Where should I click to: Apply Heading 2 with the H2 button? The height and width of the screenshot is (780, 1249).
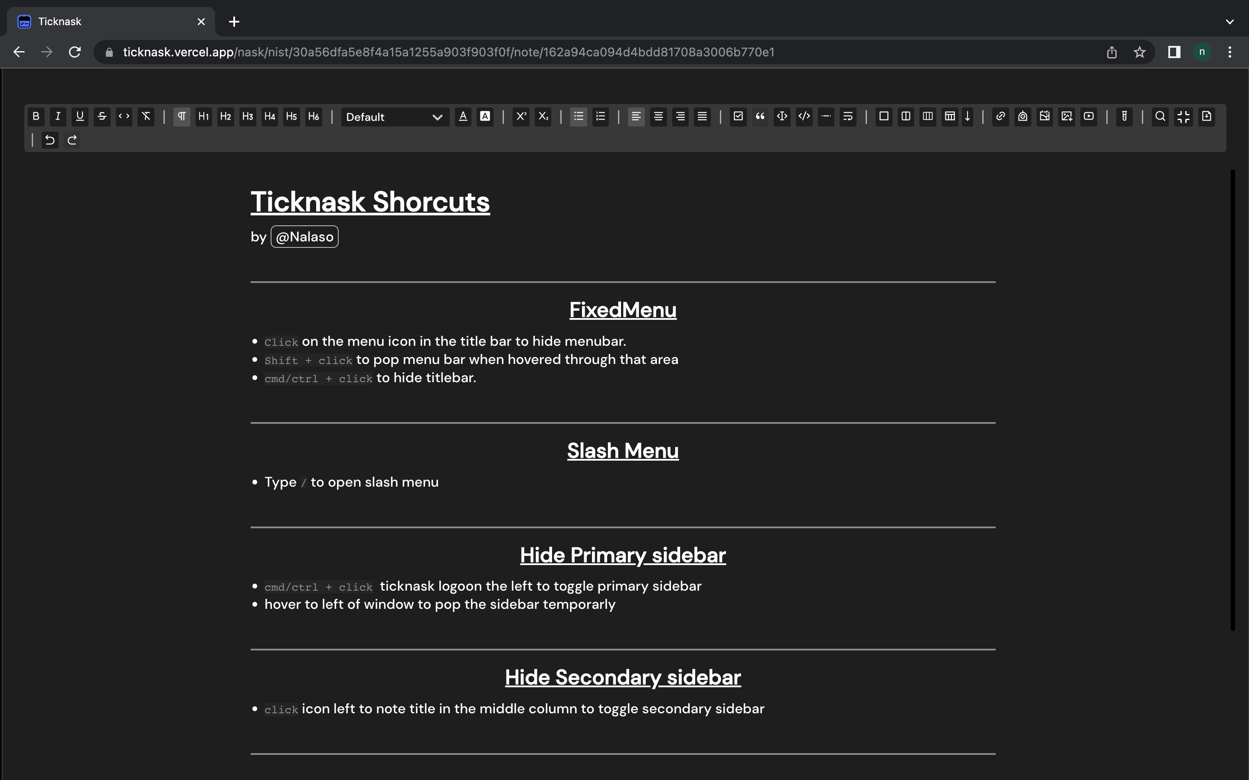point(226,116)
